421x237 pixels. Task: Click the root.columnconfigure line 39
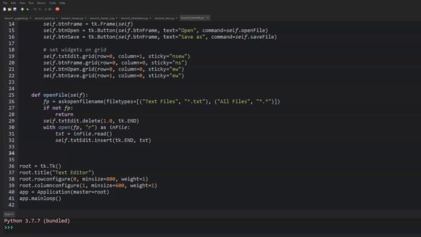[88, 186]
